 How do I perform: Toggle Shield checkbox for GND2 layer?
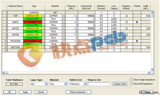[137, 22]
